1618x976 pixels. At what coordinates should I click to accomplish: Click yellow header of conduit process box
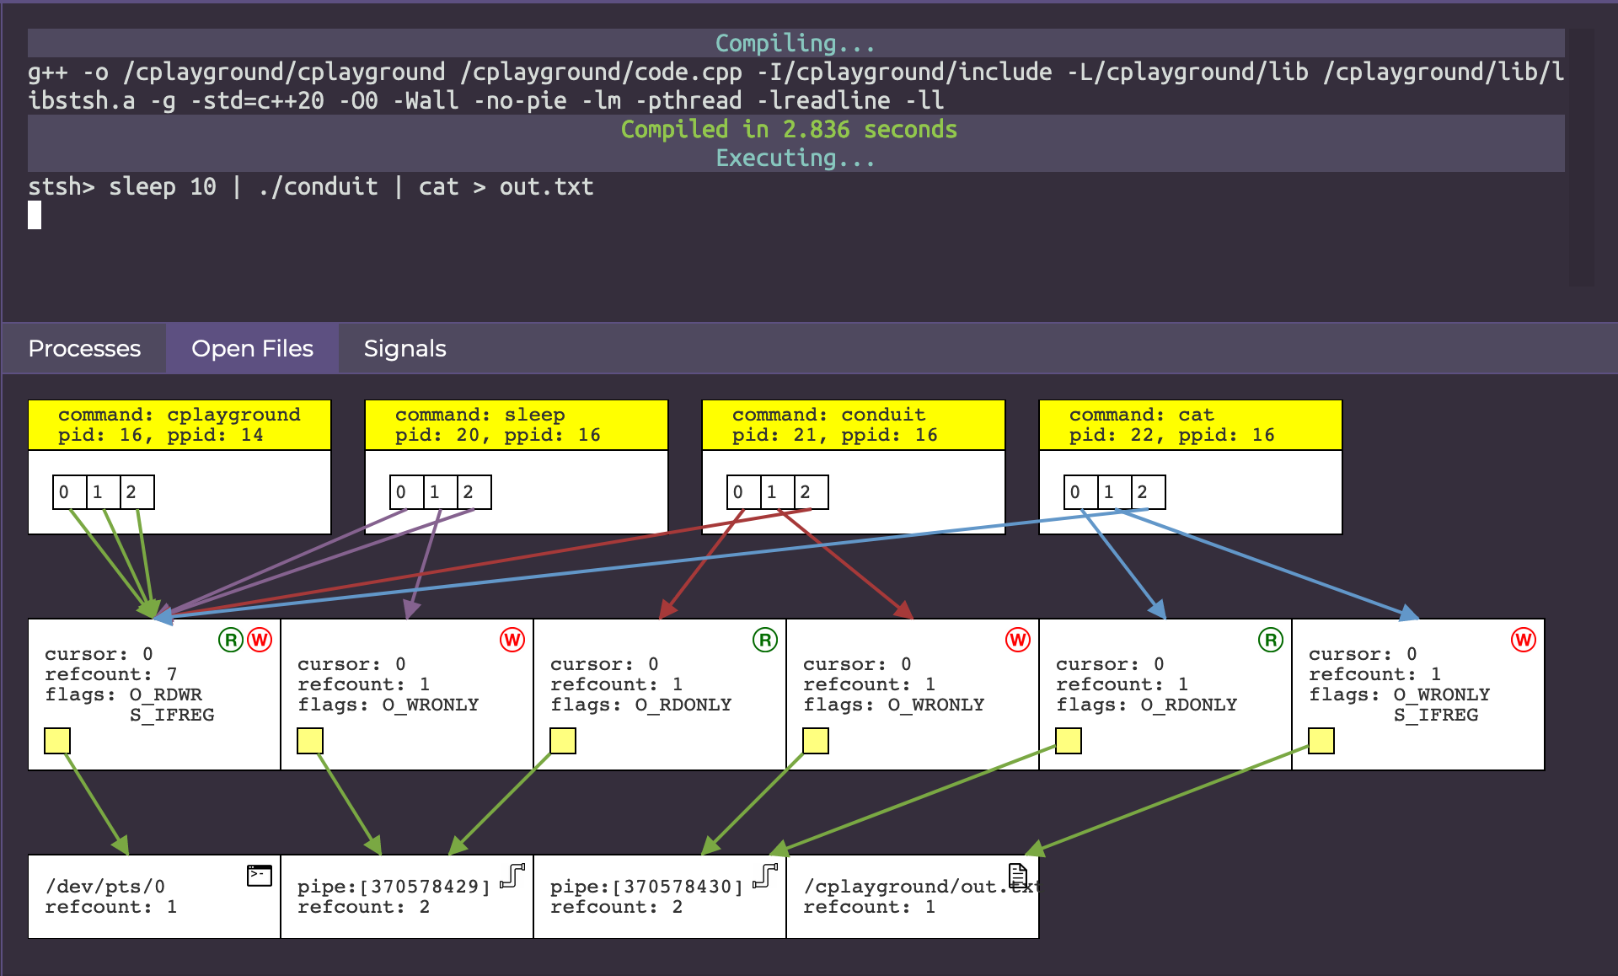click(x=853, y=425)
